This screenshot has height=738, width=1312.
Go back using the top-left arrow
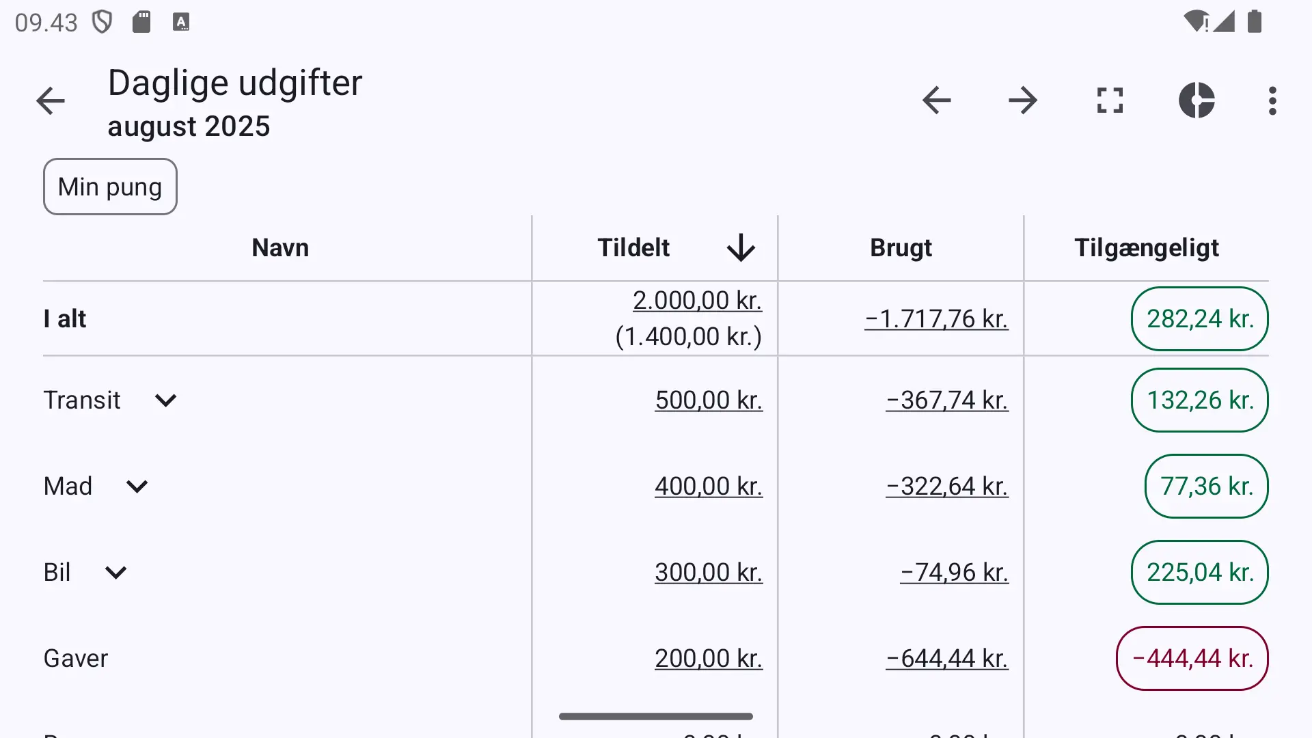[x=51, y=101]
